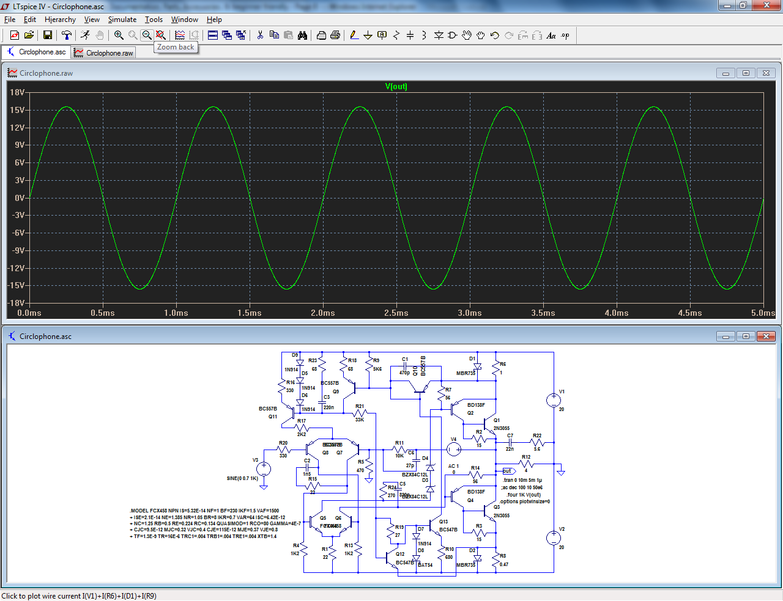Open the Help menu

click(214, 20)
